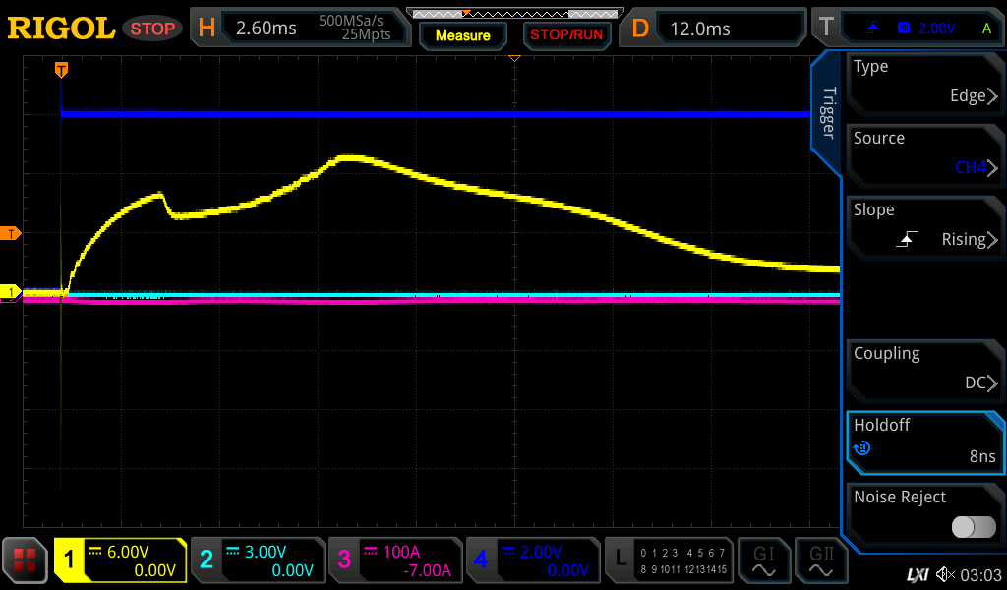Click the LXI network status icon
The width and height of the screenshot is (1007, 590).
coord(918,573)
